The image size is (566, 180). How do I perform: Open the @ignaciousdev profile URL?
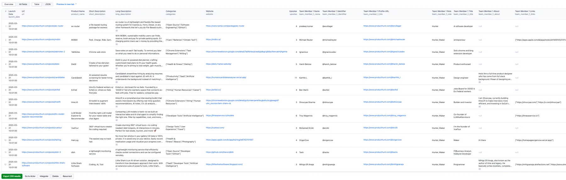pos(384,52)
